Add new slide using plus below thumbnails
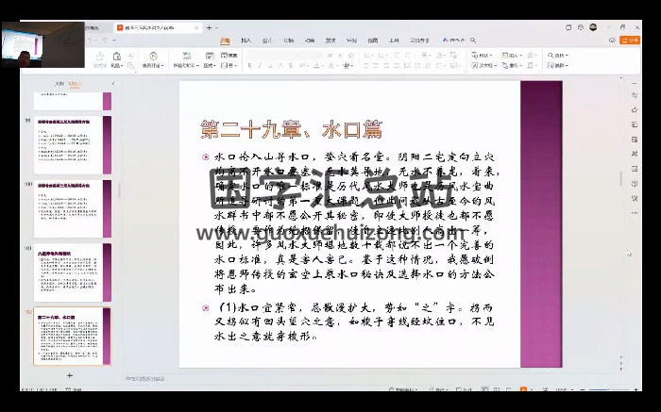Screen dimensions: 661x412 69,375
